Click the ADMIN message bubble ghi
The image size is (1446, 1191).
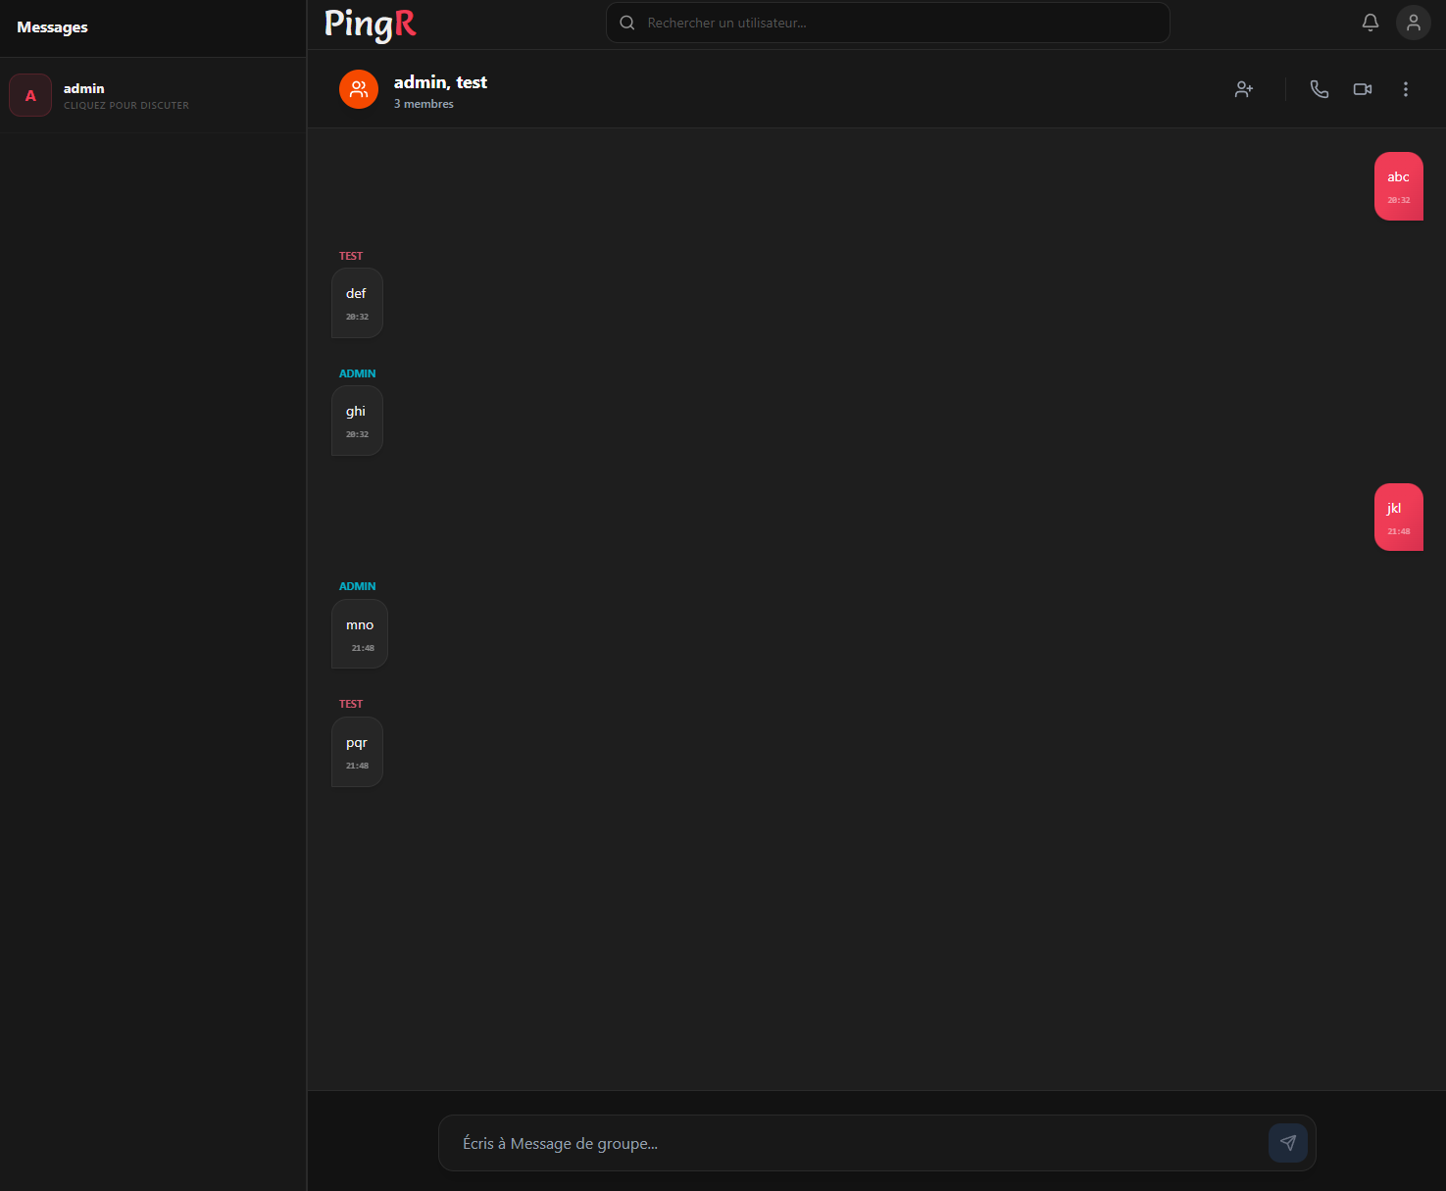(357, 420)
